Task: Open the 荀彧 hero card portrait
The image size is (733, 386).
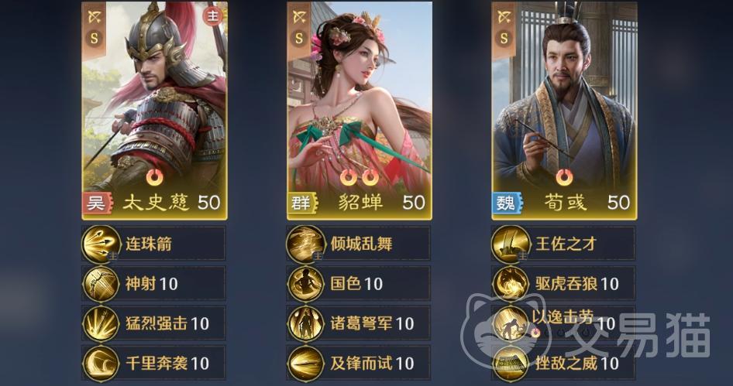Action: tap(564, 111)
